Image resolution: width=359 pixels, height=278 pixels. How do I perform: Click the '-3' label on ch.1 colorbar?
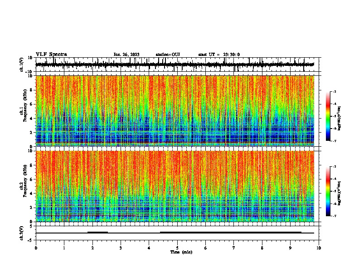click(x=334, y=91)
